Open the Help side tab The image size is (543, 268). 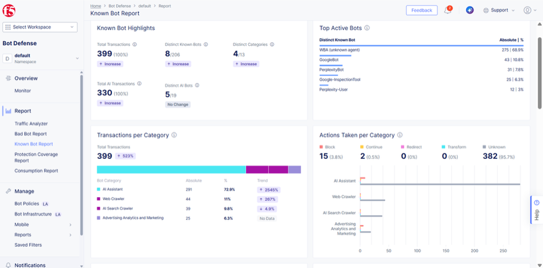[537, 210]
